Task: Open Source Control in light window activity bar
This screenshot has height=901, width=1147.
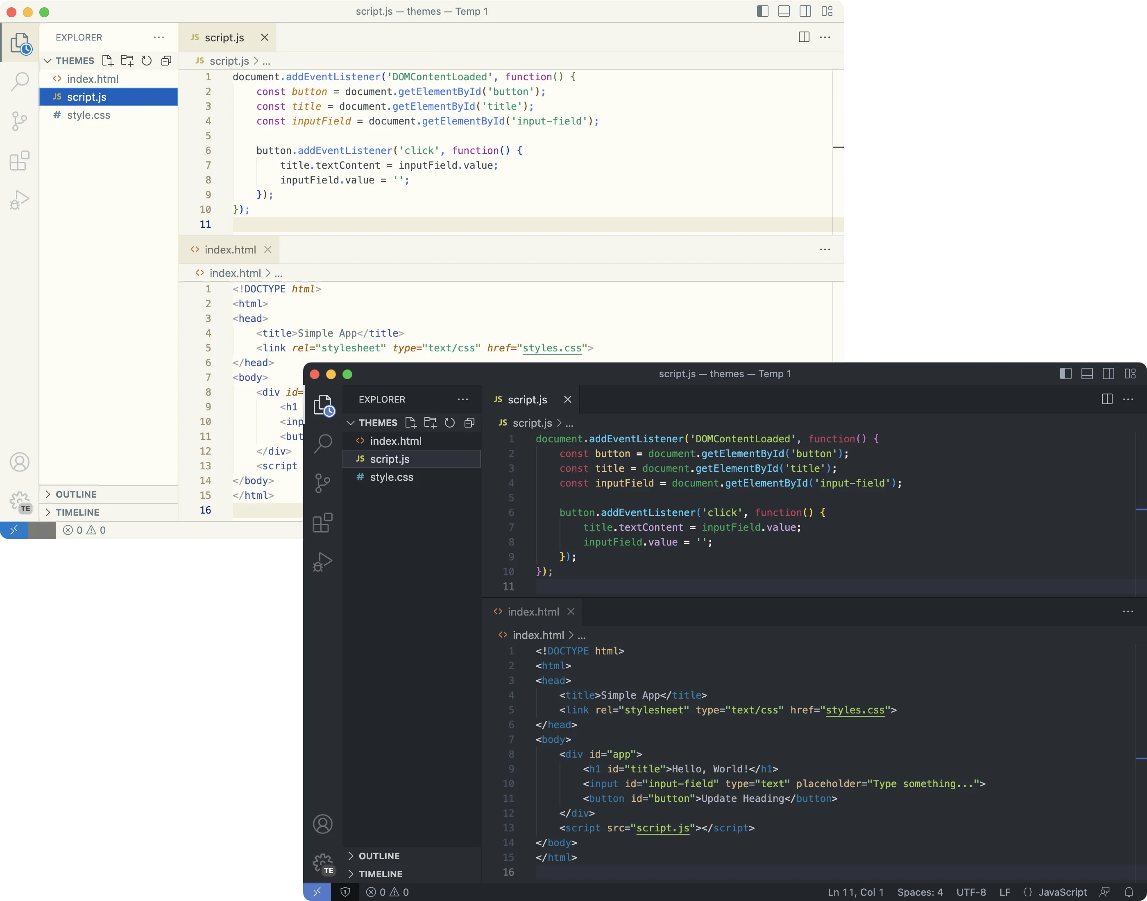Action: coord(20,121)
